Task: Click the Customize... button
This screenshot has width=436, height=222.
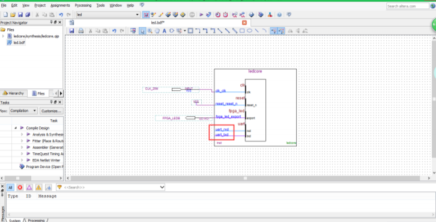Action: pyautogui.click(x=52, y=111)
